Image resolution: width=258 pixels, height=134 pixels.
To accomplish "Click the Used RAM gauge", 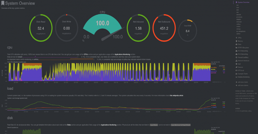I will point(188,31).
